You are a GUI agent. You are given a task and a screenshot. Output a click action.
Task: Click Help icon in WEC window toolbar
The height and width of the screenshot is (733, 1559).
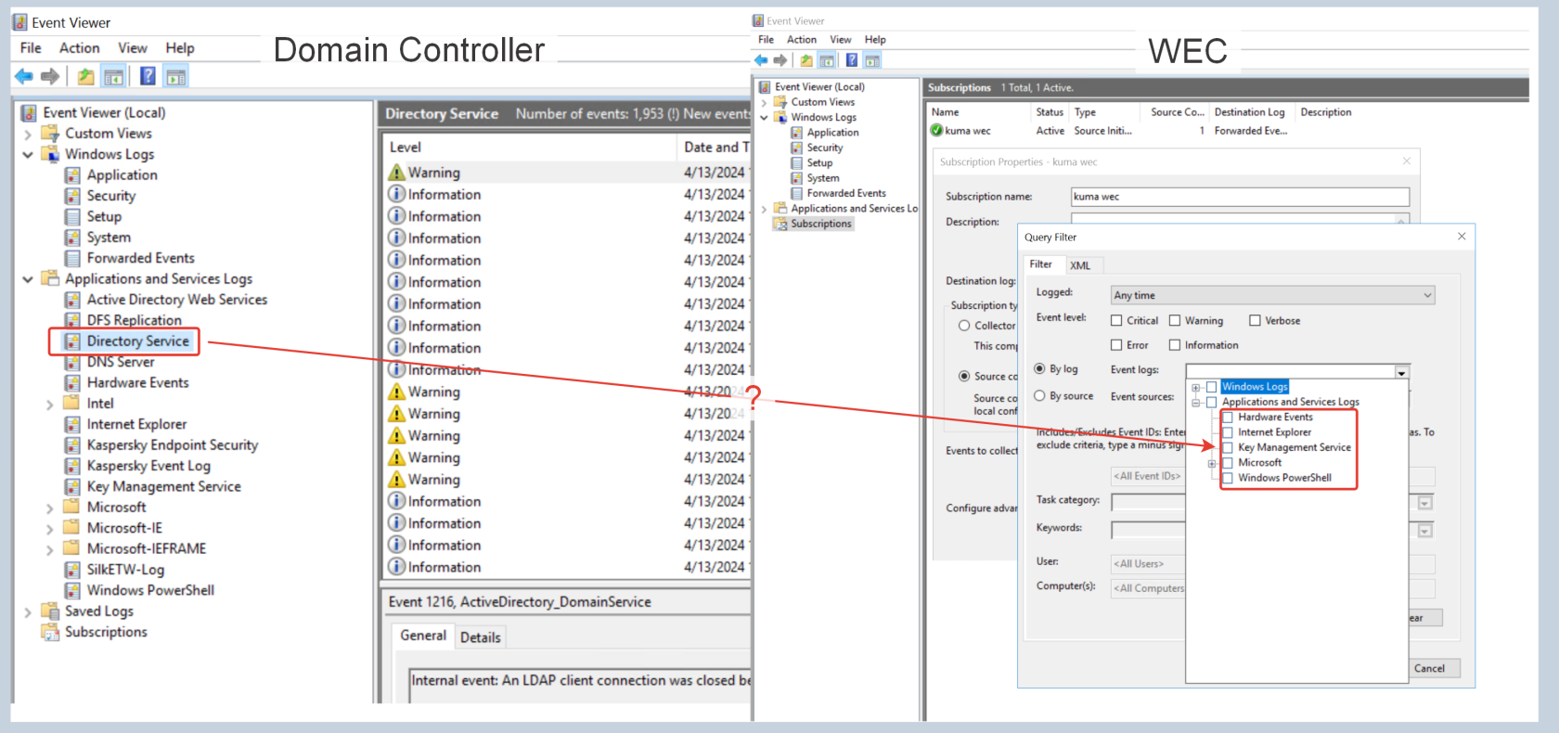(x=851, y=60)
